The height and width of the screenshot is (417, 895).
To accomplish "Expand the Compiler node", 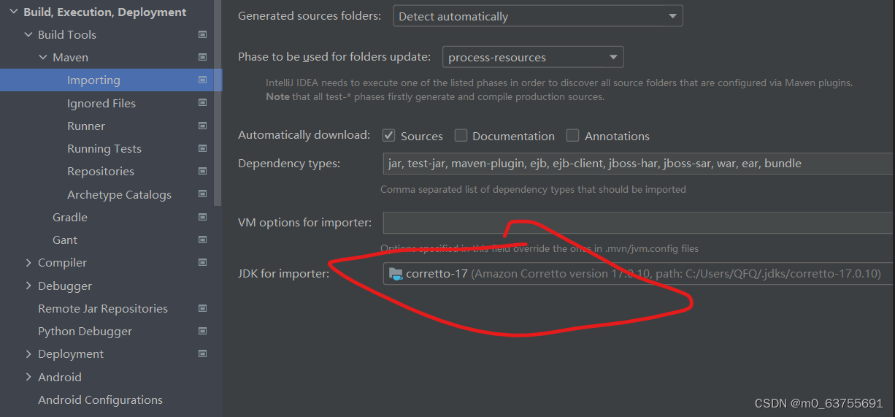I will (x=28, y=262).
